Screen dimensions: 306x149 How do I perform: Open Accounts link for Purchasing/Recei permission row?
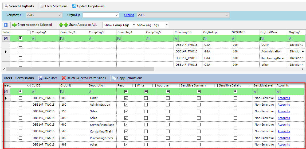[x=284, y=138]
